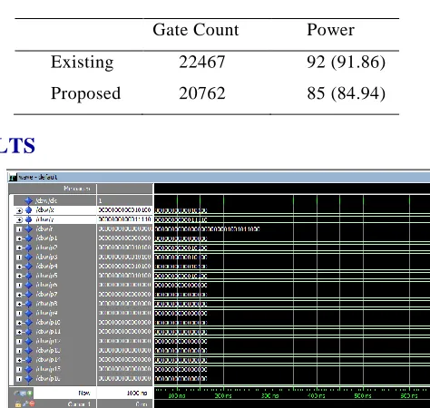Screen dimensions: 430x408
Task: Click the 'Now' label in footer
Action: pos(84,393)
